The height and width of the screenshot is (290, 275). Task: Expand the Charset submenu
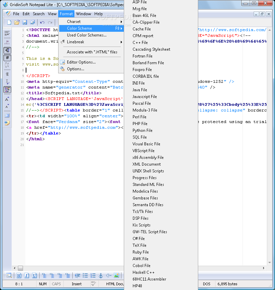tap(91, 22)
